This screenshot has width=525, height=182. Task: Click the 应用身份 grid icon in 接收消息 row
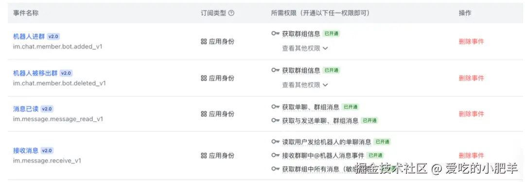[204, 156]
